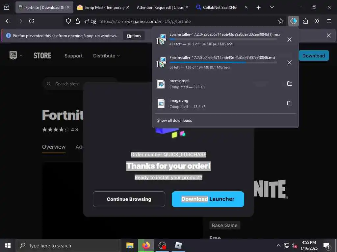Open the Firefox View icon in tab strip
337x252 pixels.
point(7,7)
